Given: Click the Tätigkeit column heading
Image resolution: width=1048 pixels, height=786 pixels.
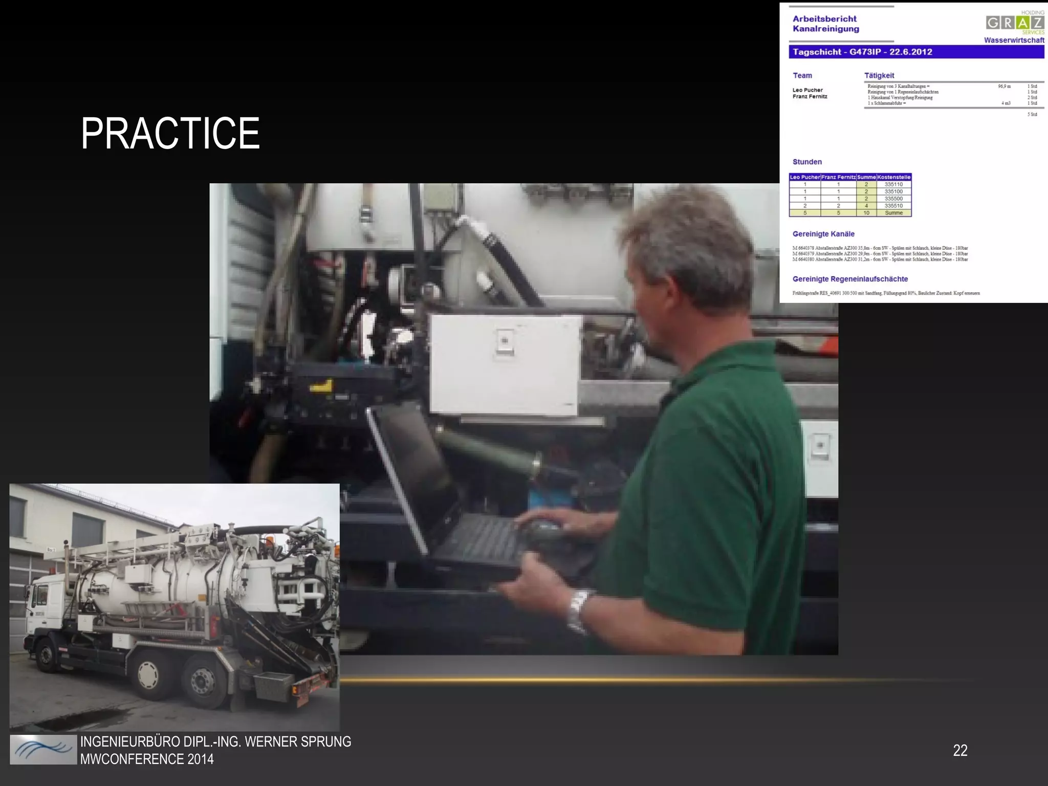Looking at the screenshot, I should (879, 75).
